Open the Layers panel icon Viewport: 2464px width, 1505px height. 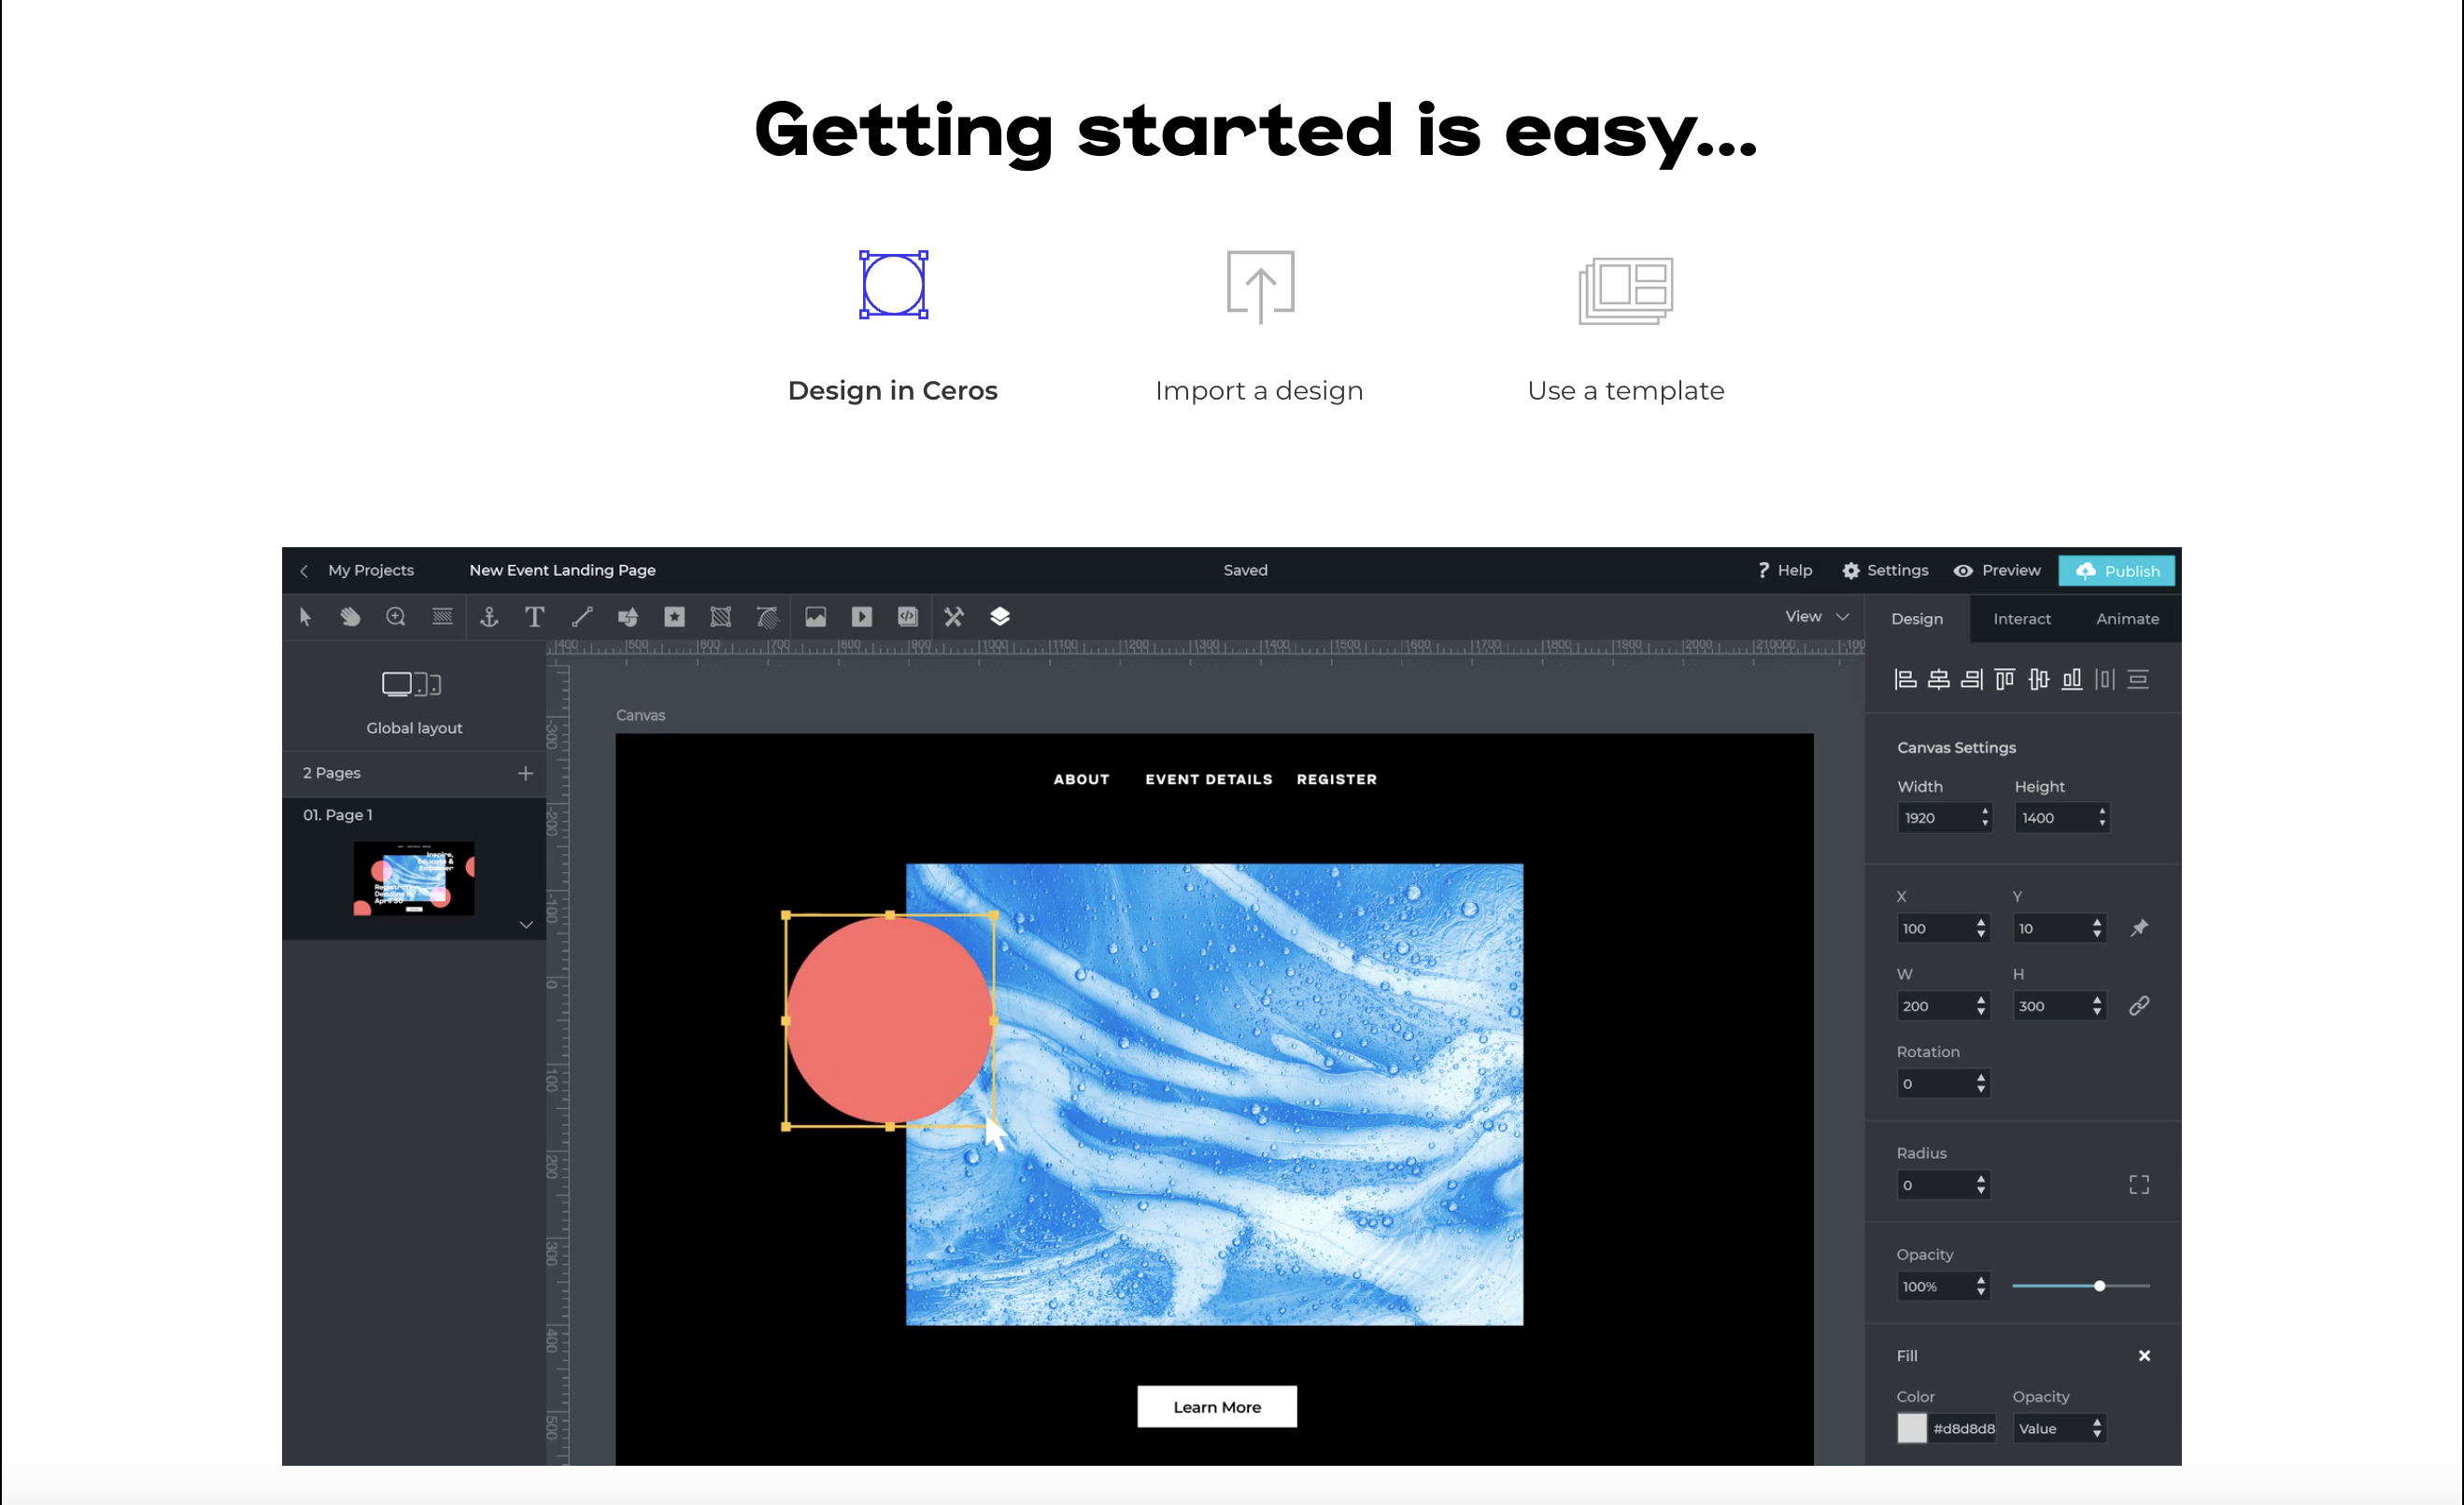999,616
